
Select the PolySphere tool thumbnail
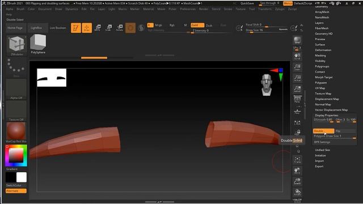[x=38, y=44]
